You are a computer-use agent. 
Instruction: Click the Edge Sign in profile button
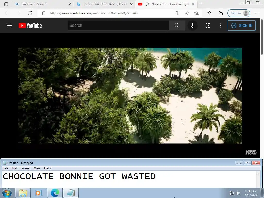click(x=238, y=13)
